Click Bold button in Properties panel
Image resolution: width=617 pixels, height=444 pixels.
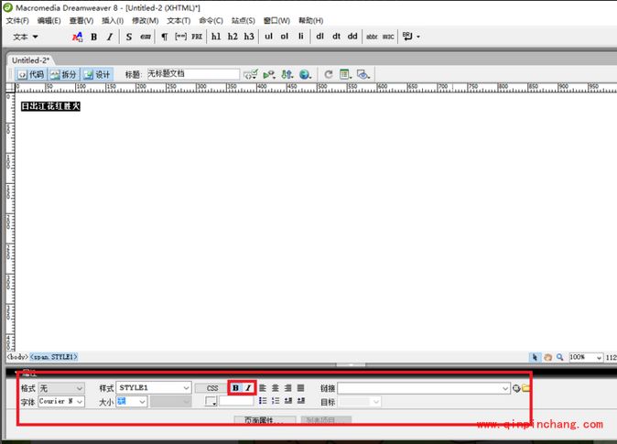(x=235, y=388)
